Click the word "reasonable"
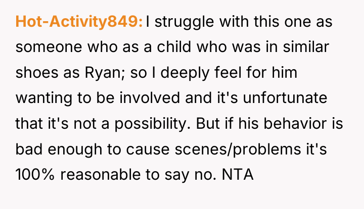The image size is (364, 209). pyautogui.click(x=100, y=175)
